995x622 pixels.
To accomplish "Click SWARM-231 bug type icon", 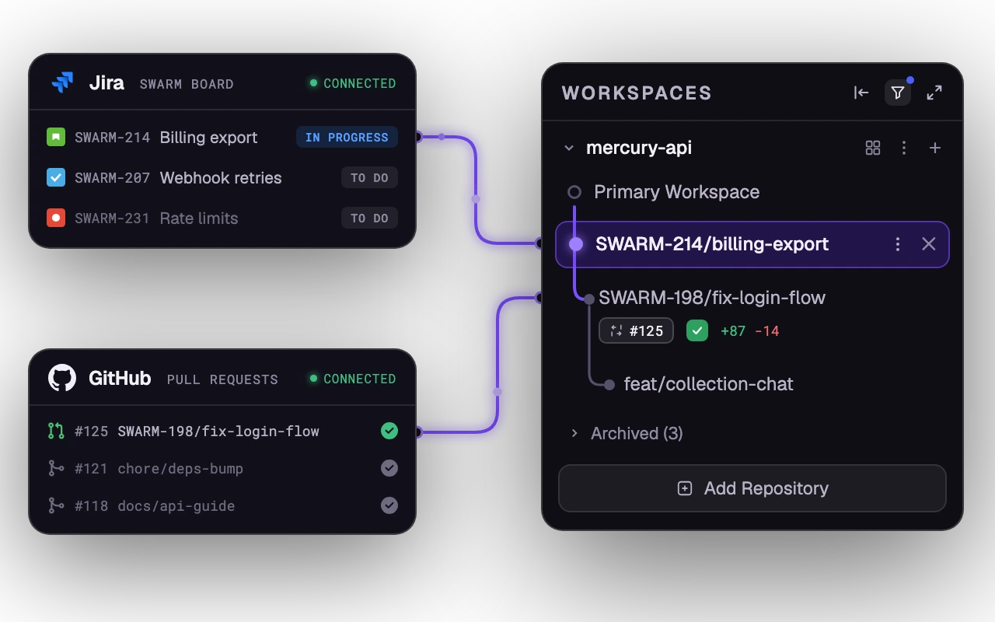I will pyautogui.click(x=56, y=218).
